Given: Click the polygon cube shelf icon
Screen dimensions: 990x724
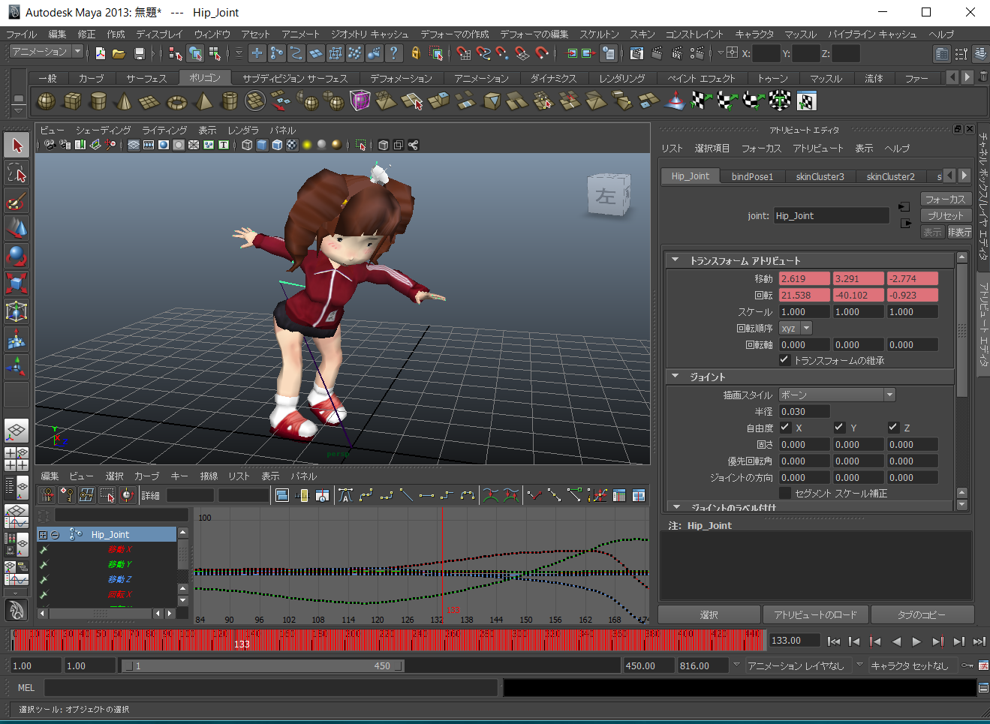Looking at the screenshot, I should pyautogui.click(x=72, y=101).
